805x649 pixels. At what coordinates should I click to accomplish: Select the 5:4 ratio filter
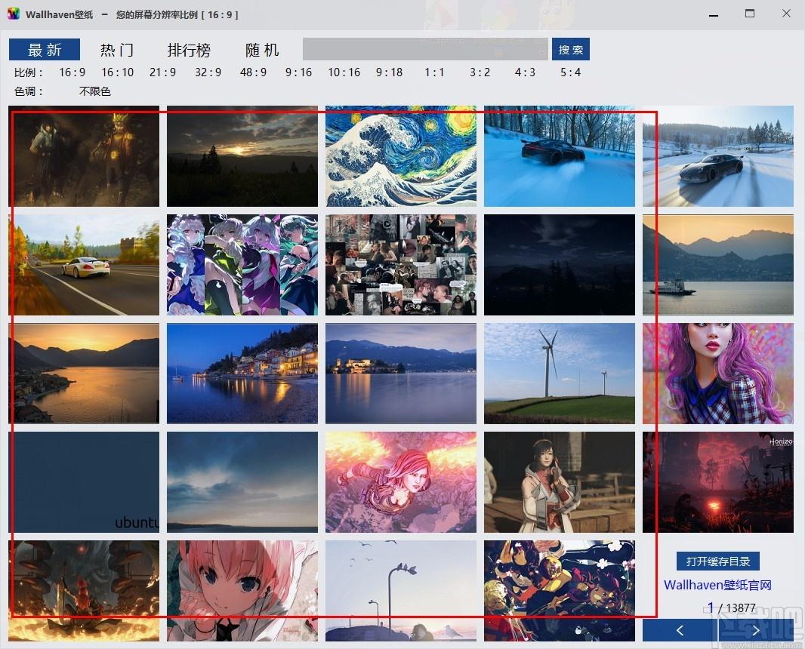pyautogui.click(x=570, y=72)
